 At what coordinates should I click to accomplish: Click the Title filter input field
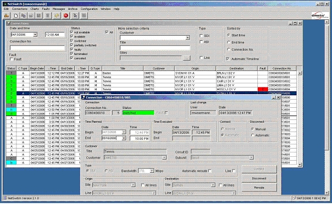tap(155, 48)
